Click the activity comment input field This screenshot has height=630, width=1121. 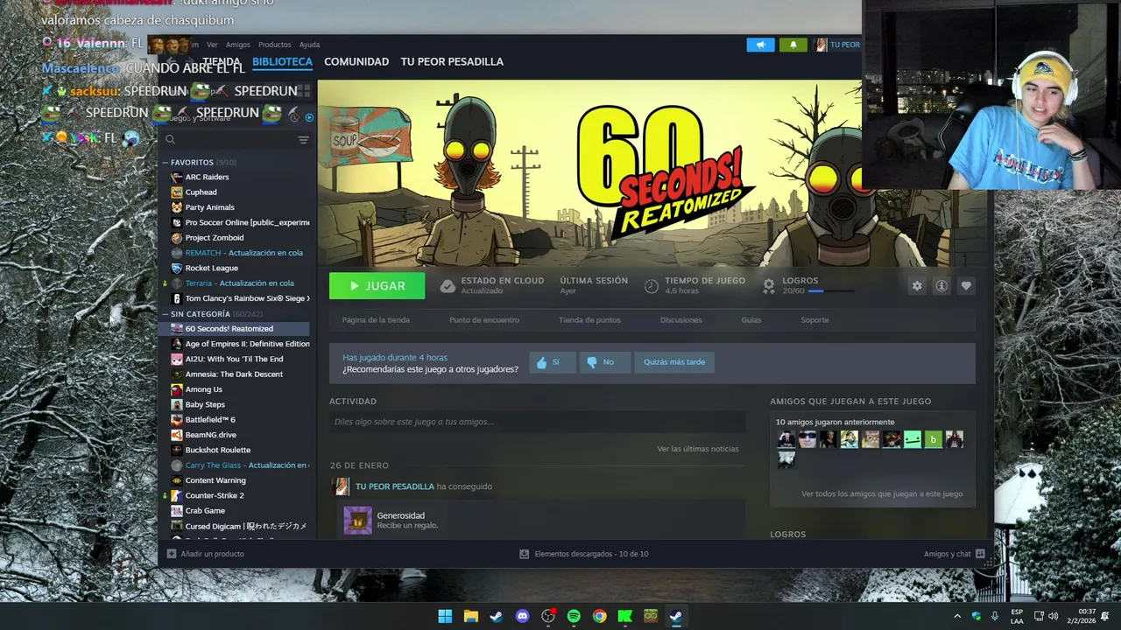click(537, 422)
